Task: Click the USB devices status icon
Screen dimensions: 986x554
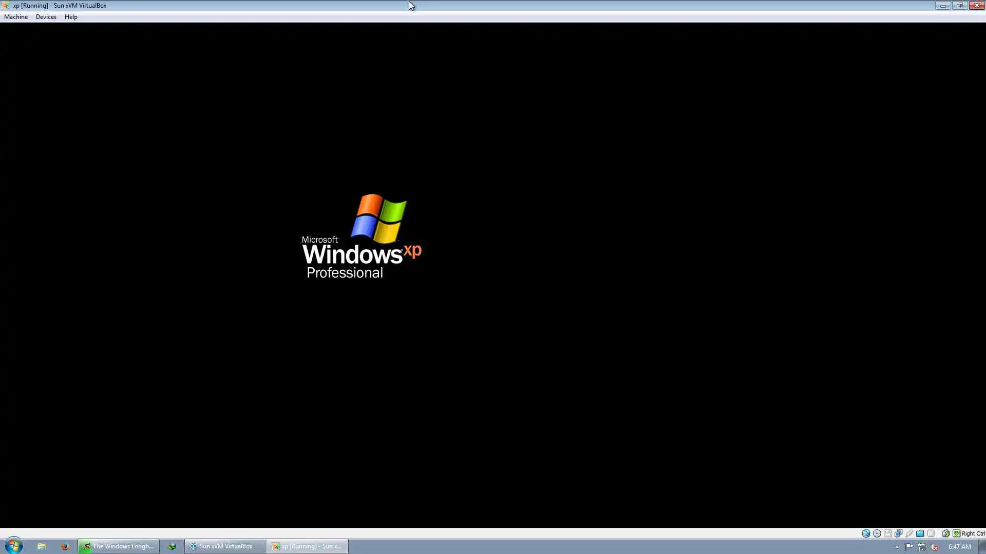Action: [909, 533]
